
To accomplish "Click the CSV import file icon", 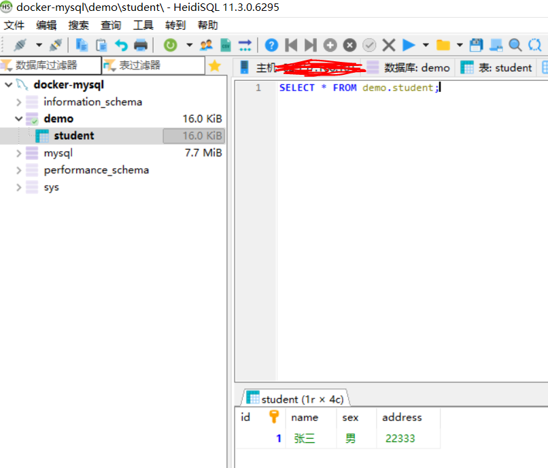I will (x=226, y=45).
